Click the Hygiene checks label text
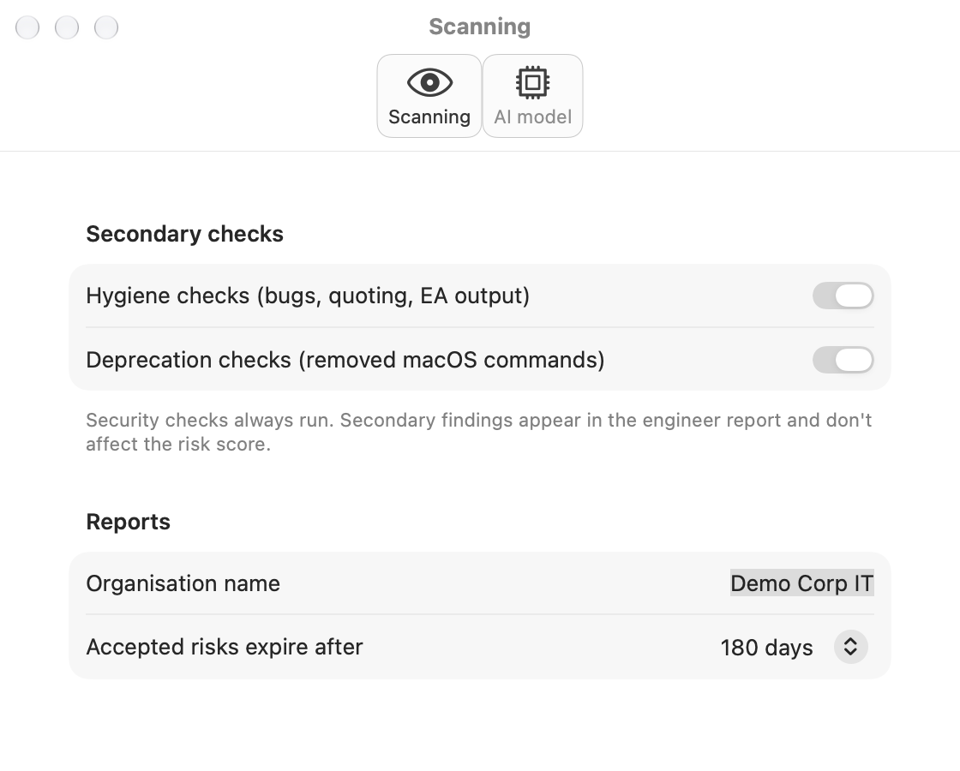The image size is (960, 771). tap(308, 296)
